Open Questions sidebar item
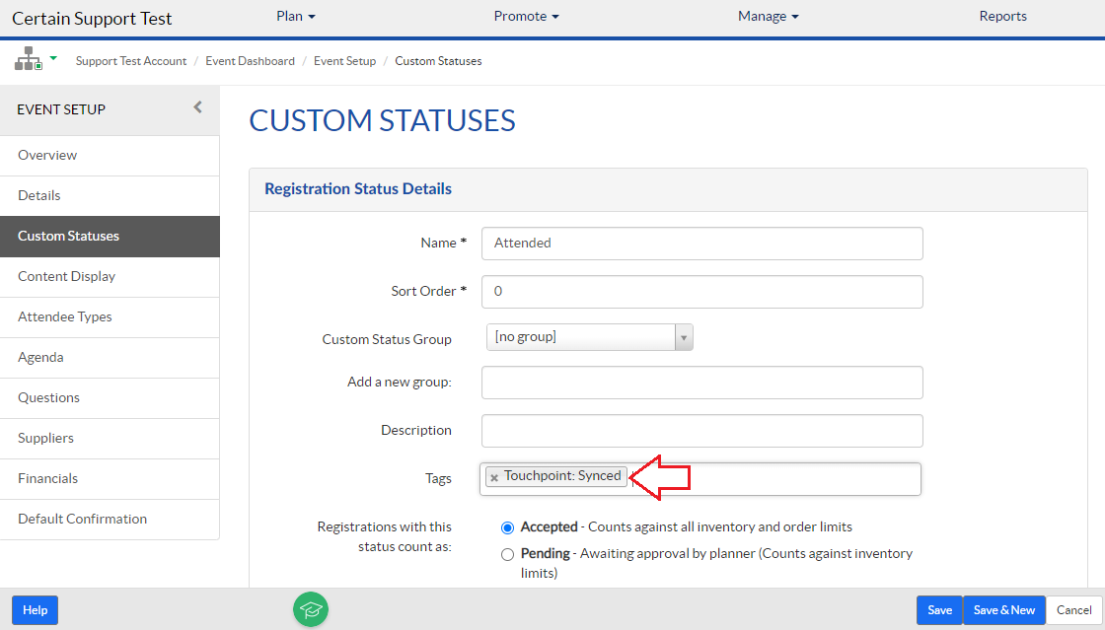 (110, 398)
